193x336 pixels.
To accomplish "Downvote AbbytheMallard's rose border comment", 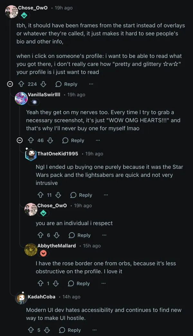I will coord(56,283).
